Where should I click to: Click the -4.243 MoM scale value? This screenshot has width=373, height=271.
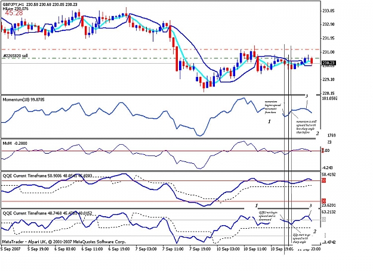tap(328, 167)
